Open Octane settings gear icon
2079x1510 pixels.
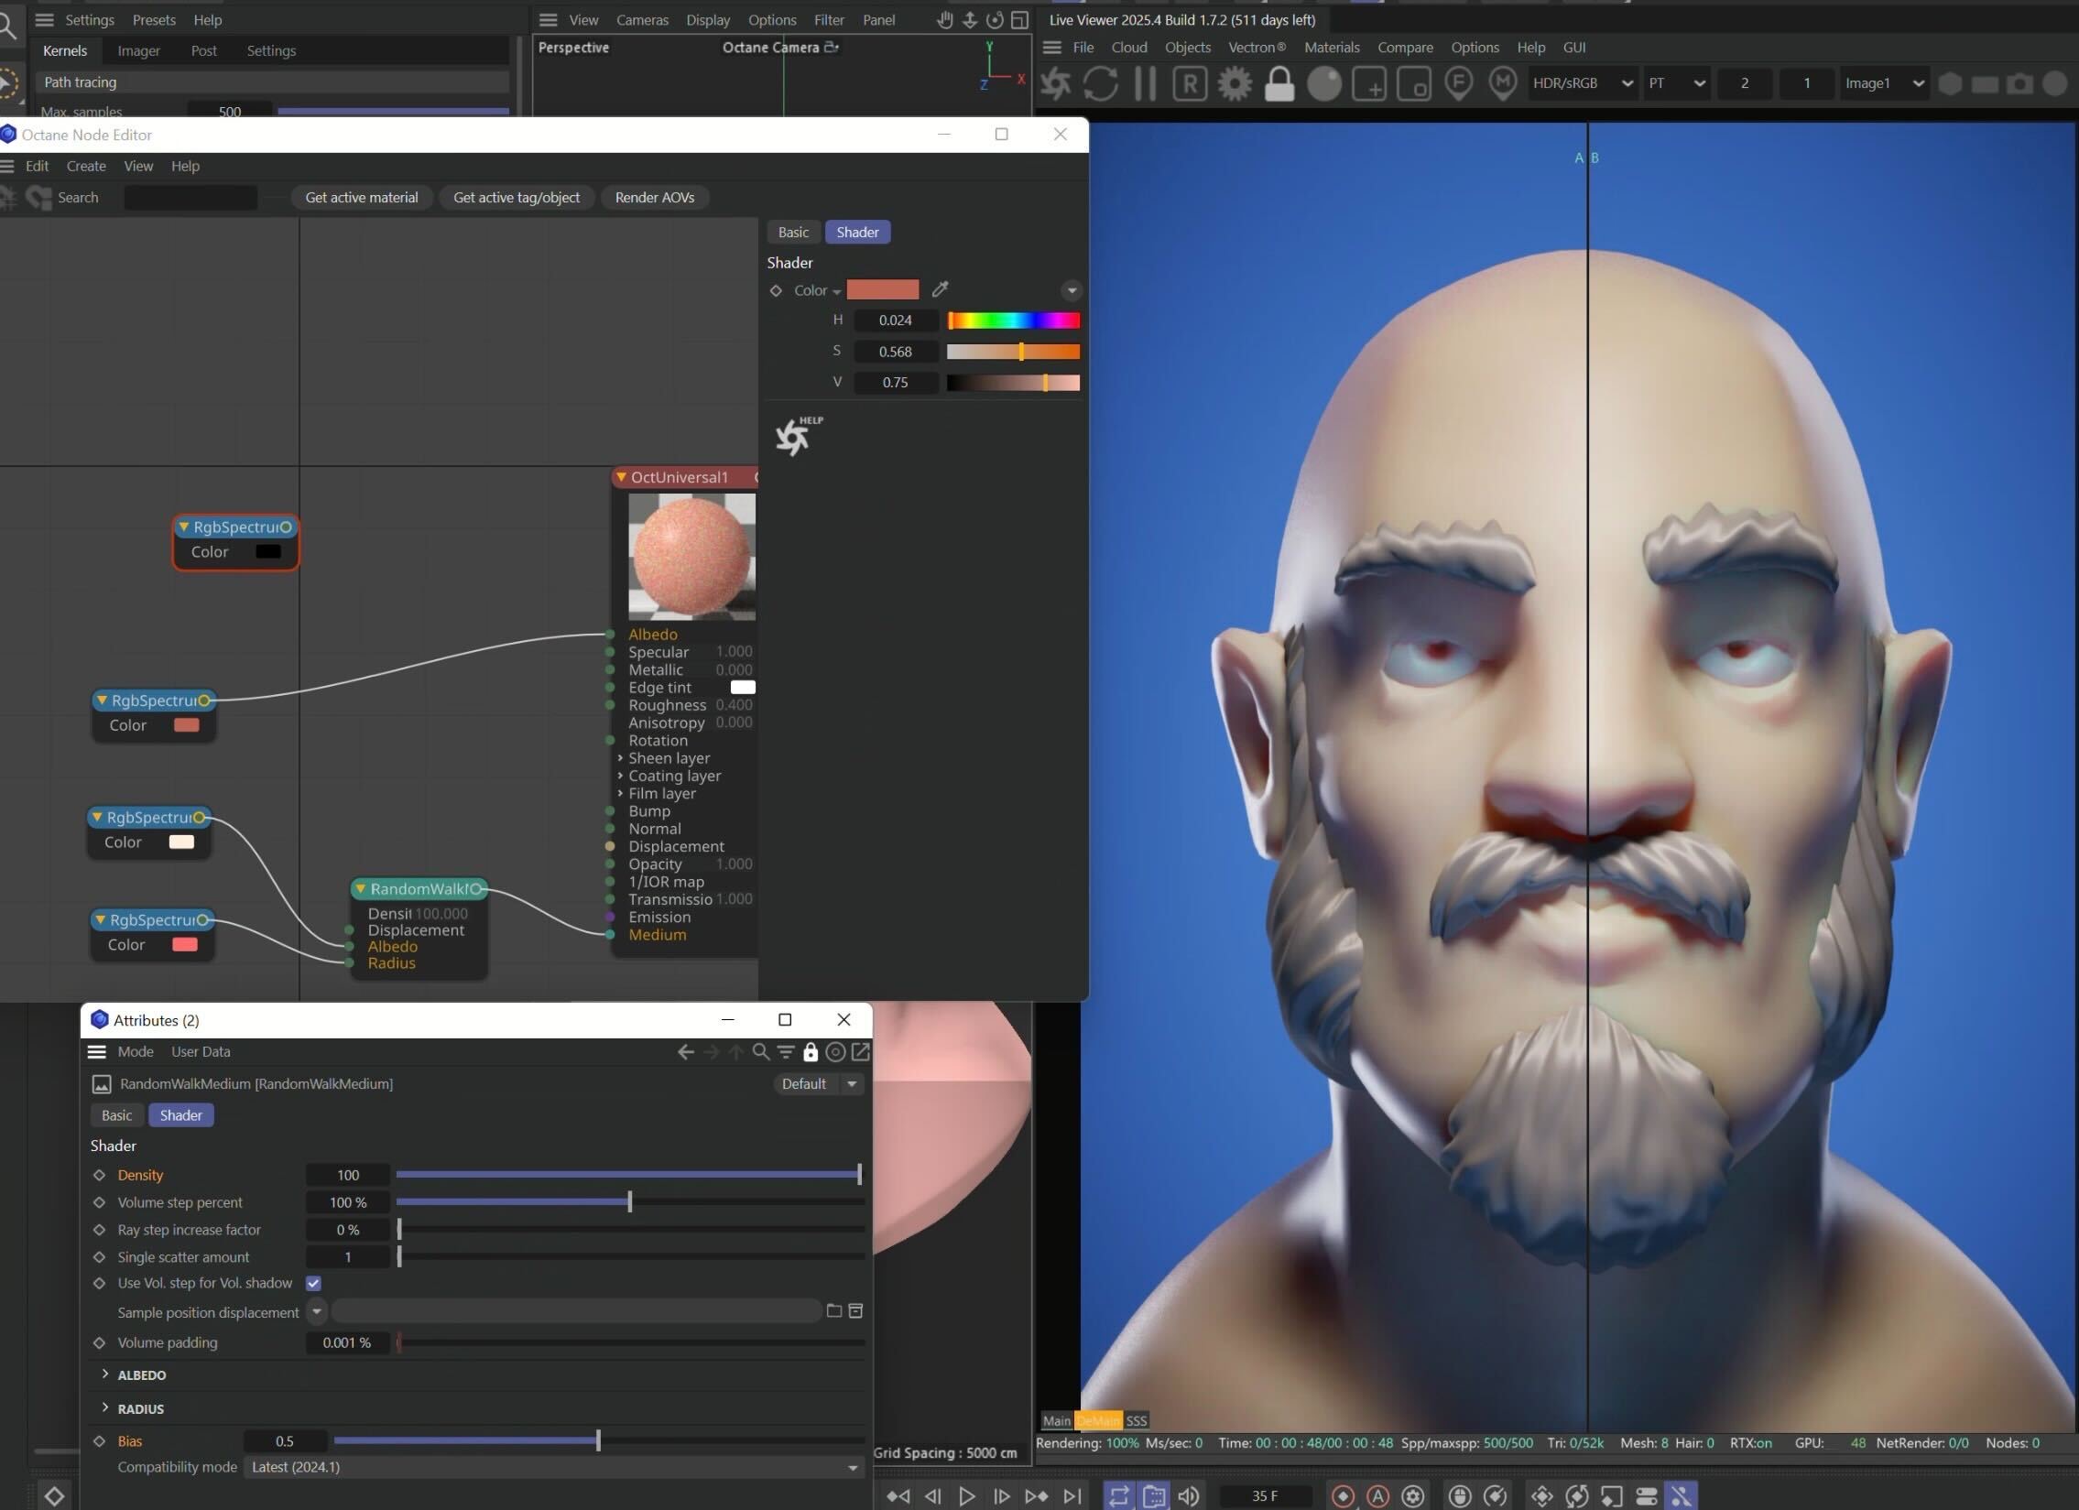[1234, 83]
